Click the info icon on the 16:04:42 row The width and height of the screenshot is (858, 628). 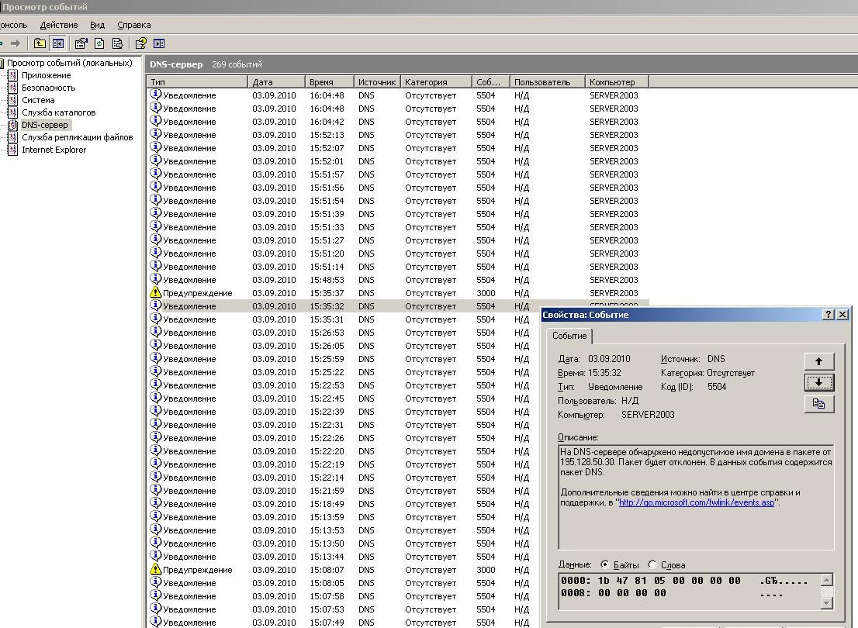click(x=155, y=121)
